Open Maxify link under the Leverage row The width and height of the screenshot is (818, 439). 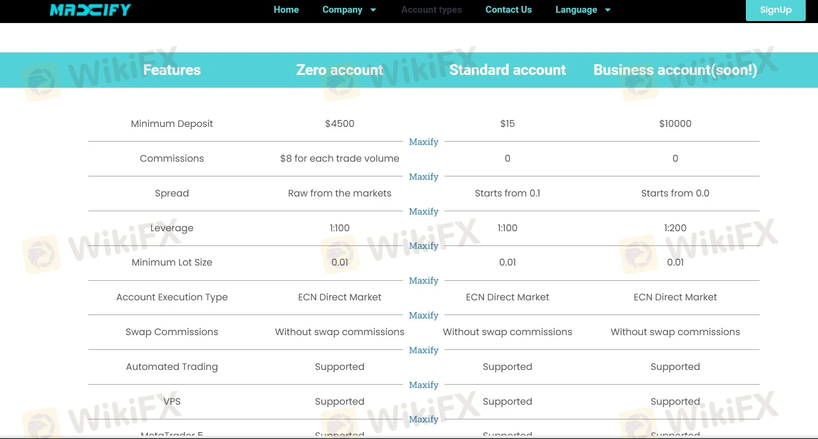coord(423,246)
